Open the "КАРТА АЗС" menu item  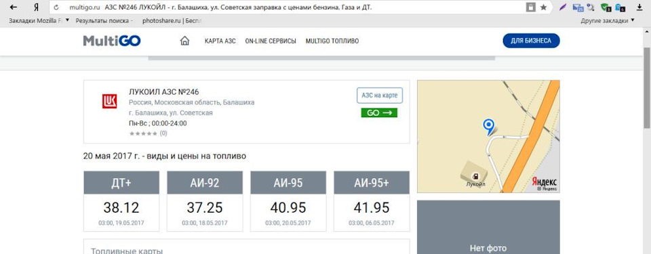coord(220,41)
